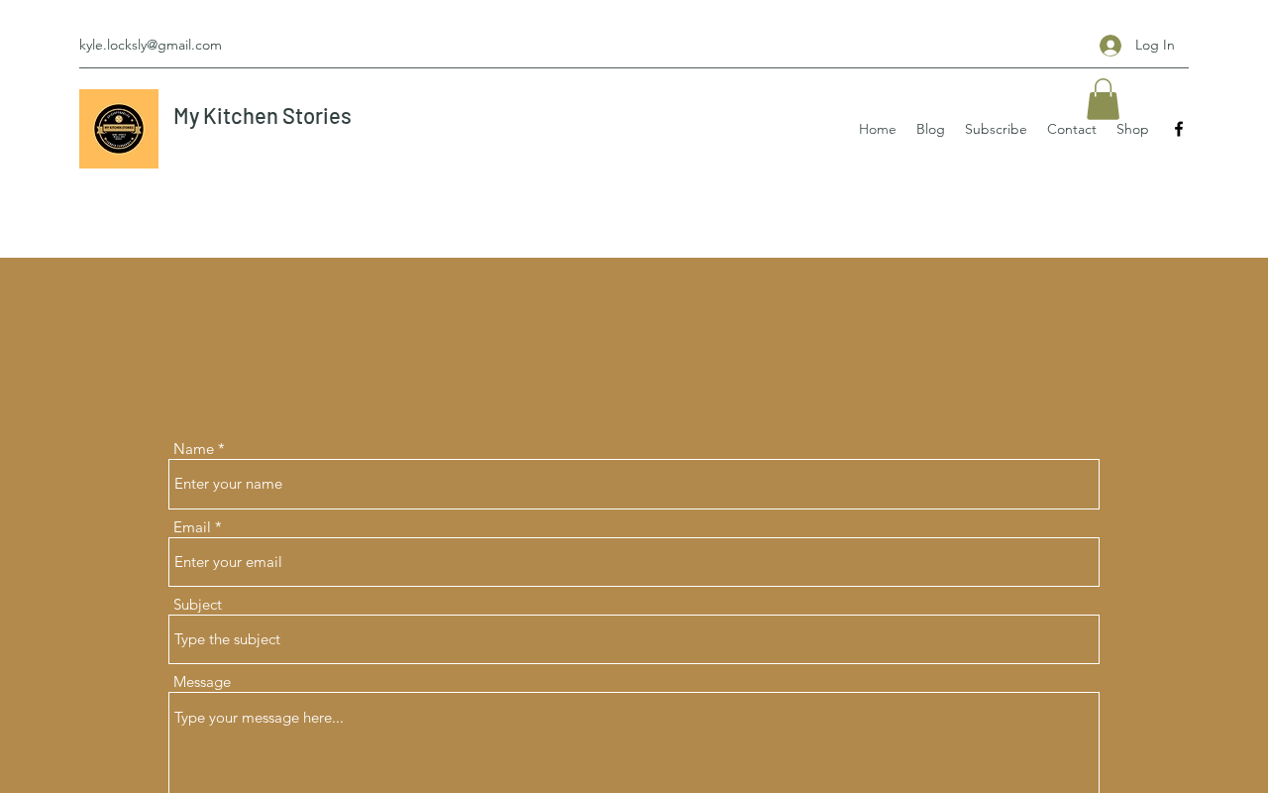Click the user avatar icon beside Log In
The height and width of the screenshot is (793, 1268).
click(x=1110, y=46)
